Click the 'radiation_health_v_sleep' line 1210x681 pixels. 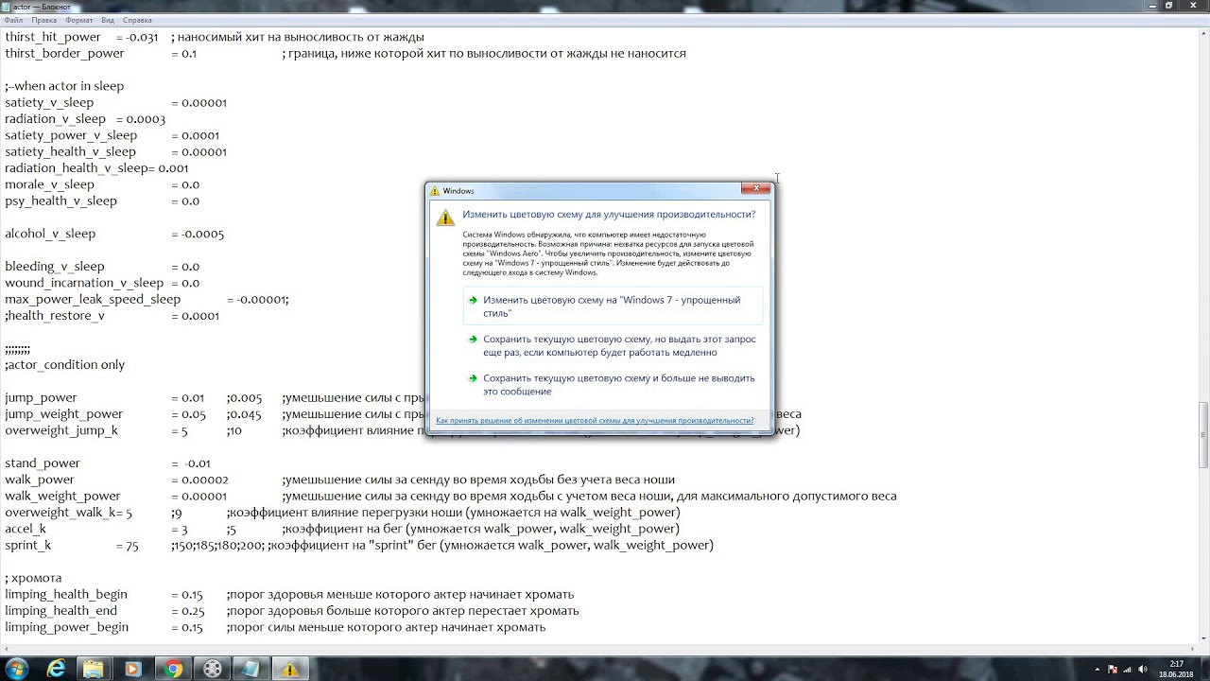click(x=96, y=168)
